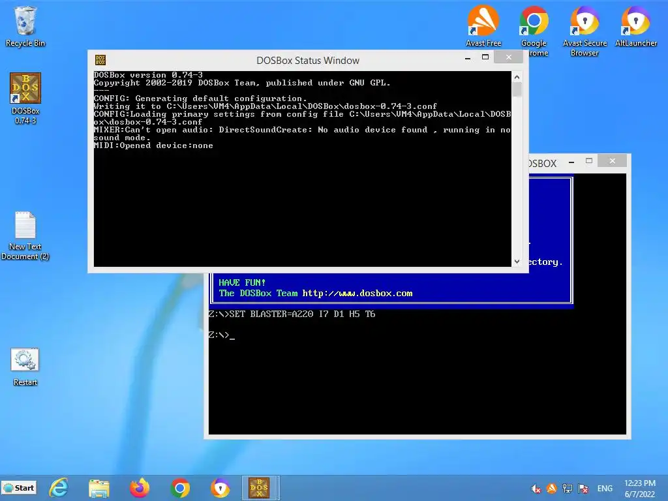
Task: Click the DOSBox Status Window title bar
Action: coord(308,61)
